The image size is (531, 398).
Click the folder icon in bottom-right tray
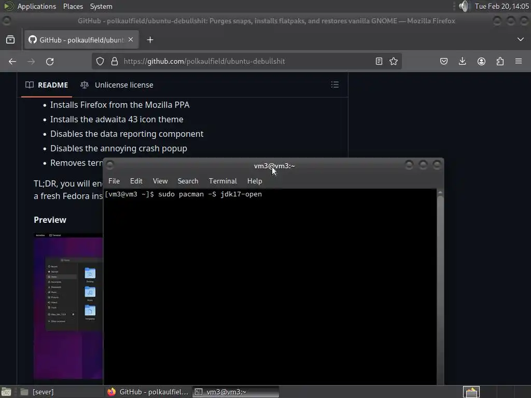[471, 392]
